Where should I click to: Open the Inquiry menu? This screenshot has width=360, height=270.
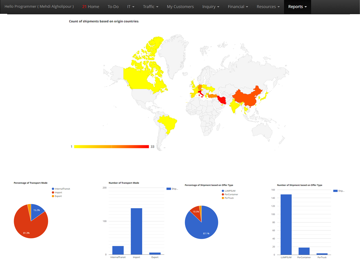click(211, 7)
